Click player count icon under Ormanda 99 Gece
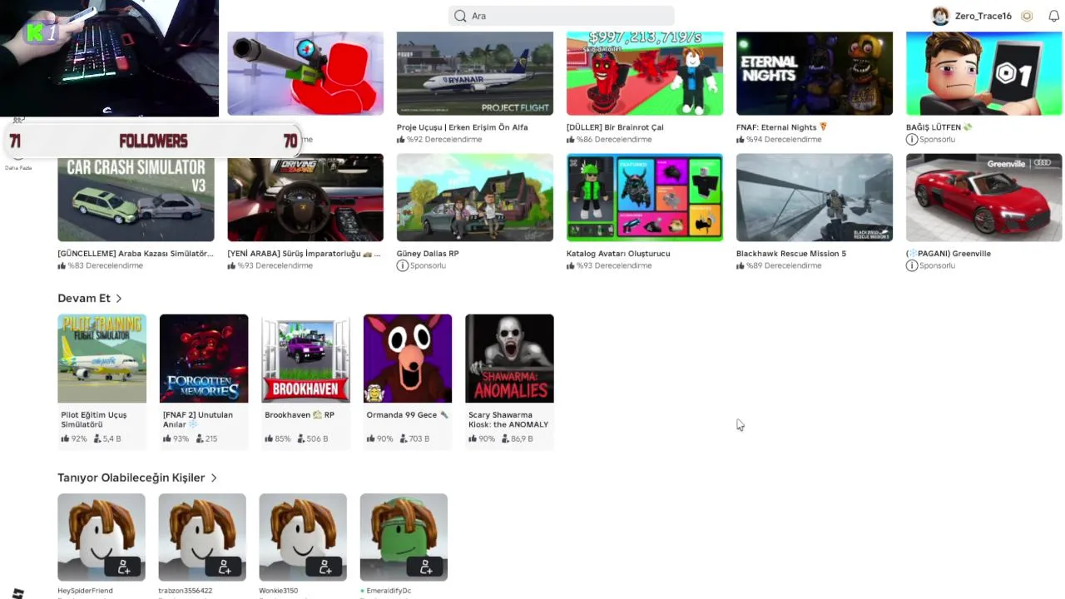Screen dimensions: 1065x599 pyautogui.click(x=404, y=438)
